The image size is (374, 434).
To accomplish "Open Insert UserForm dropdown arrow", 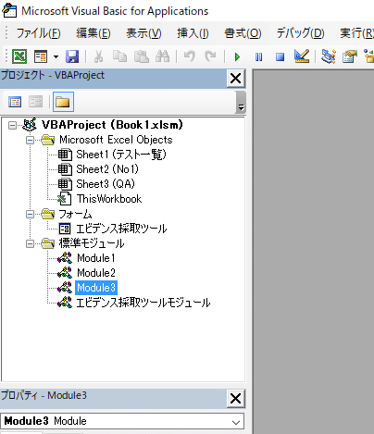I will pyautogui.click(x=56, y=56).
